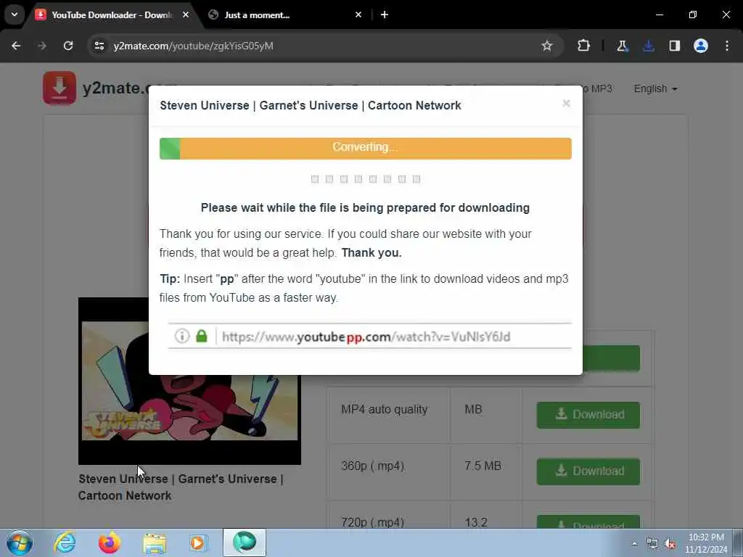743x557 pixels.
Task: Open the Extensions puzzle icon
Action: tap(584, 46)
